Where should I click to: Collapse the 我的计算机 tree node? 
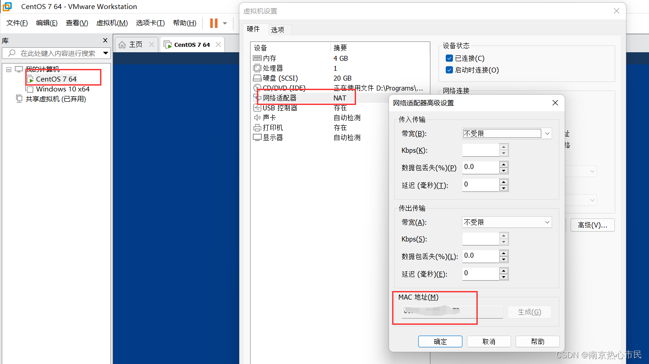click(x=9, y=69)
